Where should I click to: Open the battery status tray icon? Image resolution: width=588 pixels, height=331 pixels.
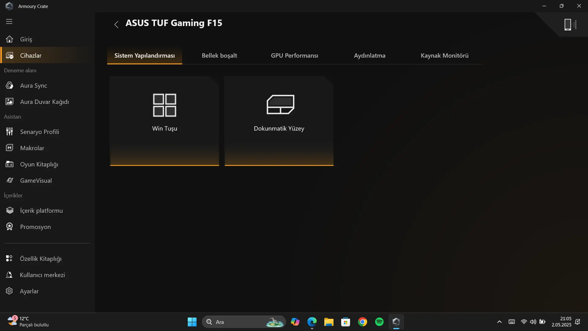(x=542, y=322)
